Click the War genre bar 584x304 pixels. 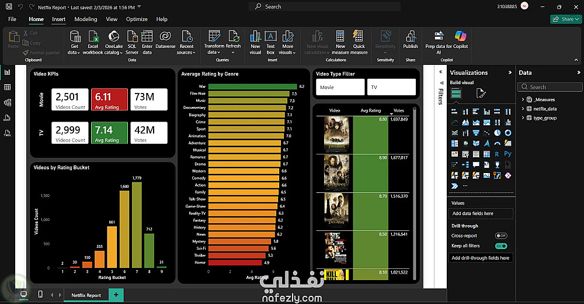click(252, 87)
